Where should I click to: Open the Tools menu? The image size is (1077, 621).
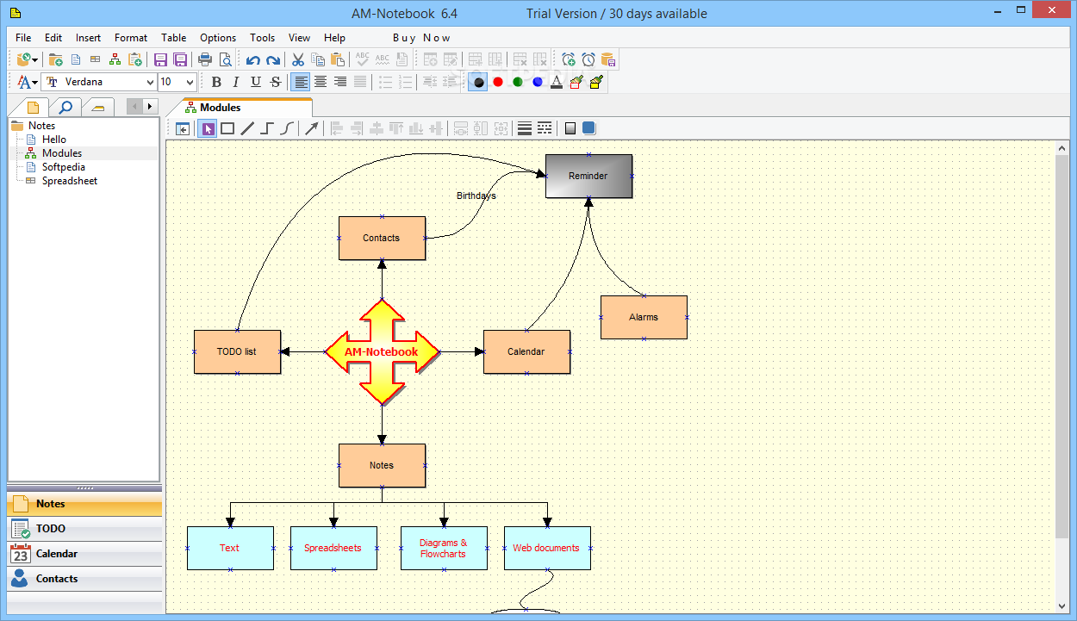(263, 38)
